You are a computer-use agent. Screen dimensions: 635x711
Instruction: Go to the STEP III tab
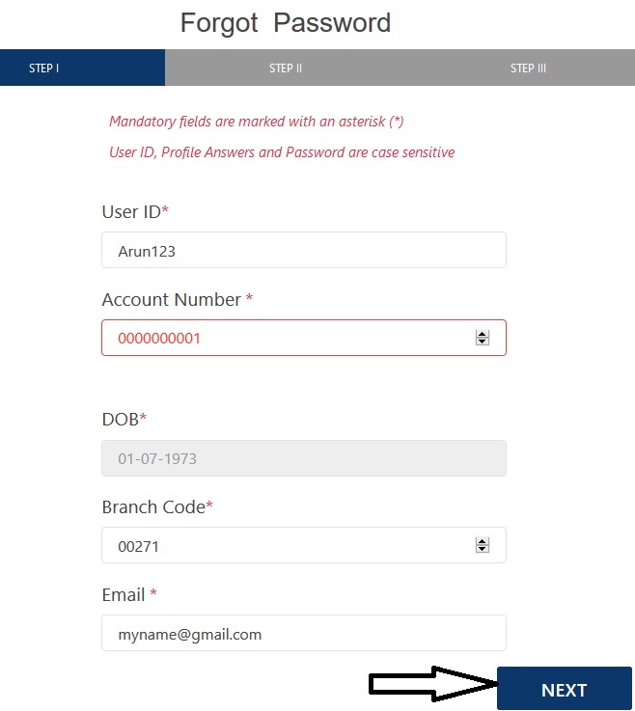tap(528, 68)
